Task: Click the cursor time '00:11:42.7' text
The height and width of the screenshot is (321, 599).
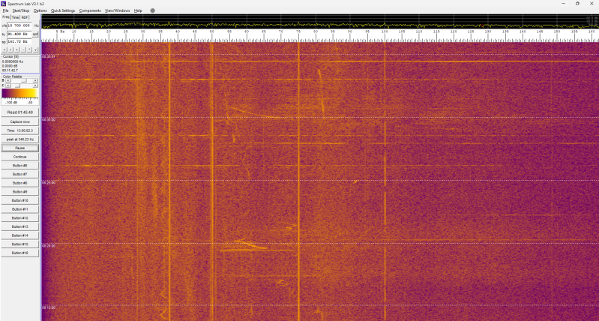Action: pos(10,70)
